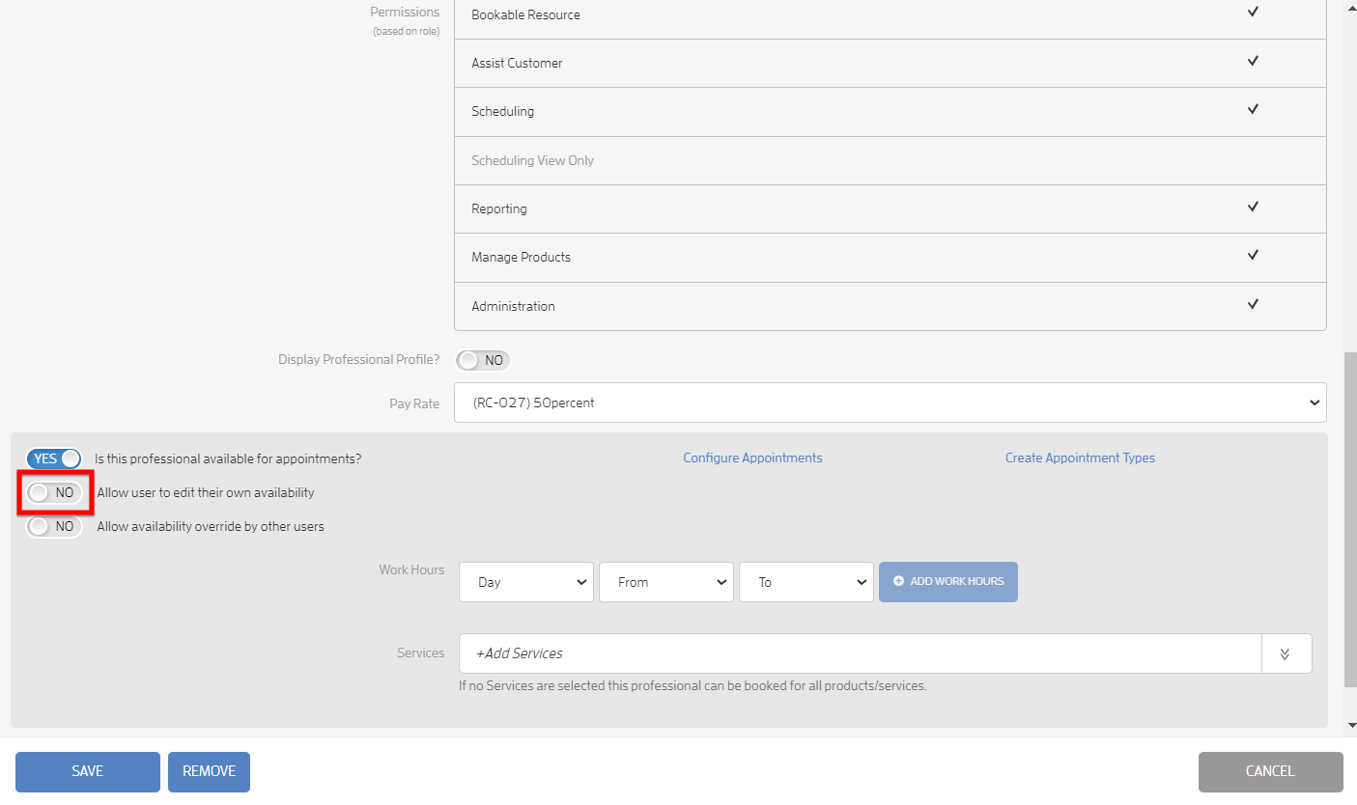Click the page scrollbar down arrow
Screen dimensions: 1357x805
point(1349,725)
